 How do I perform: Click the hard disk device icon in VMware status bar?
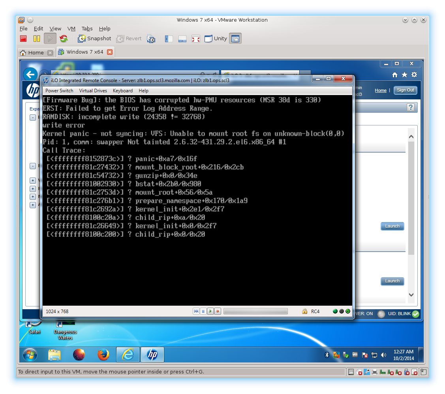351,372
